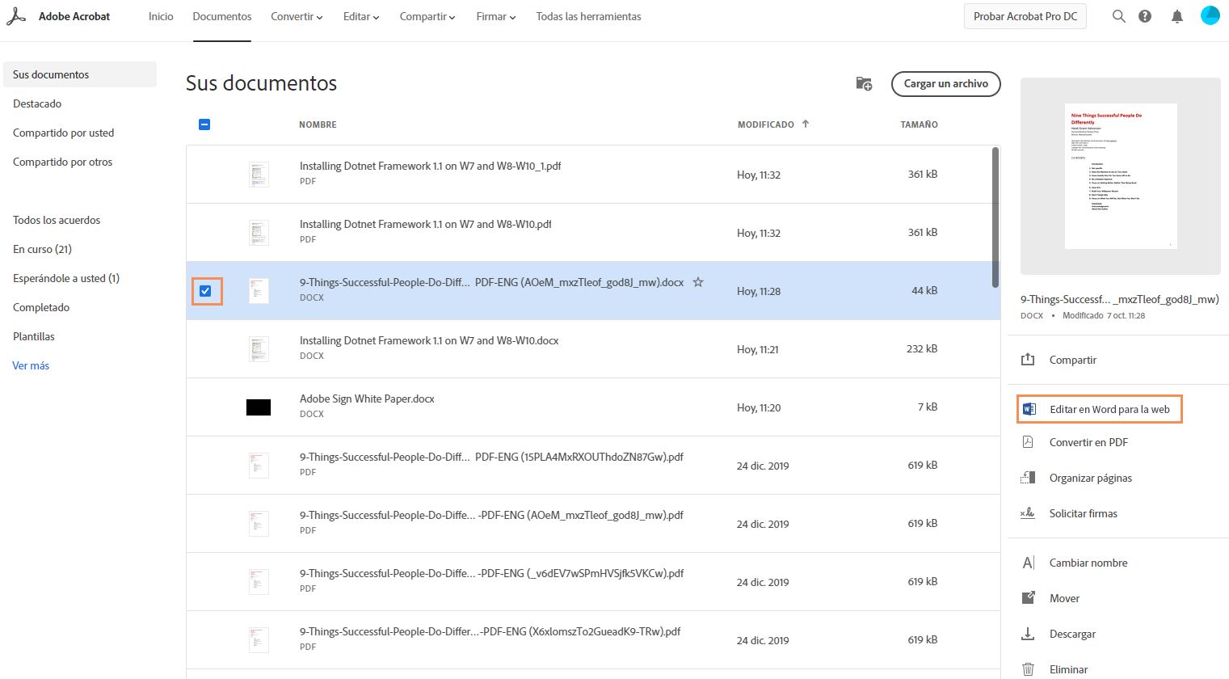Expand the Firmar dropdown menu

point(496,16)
